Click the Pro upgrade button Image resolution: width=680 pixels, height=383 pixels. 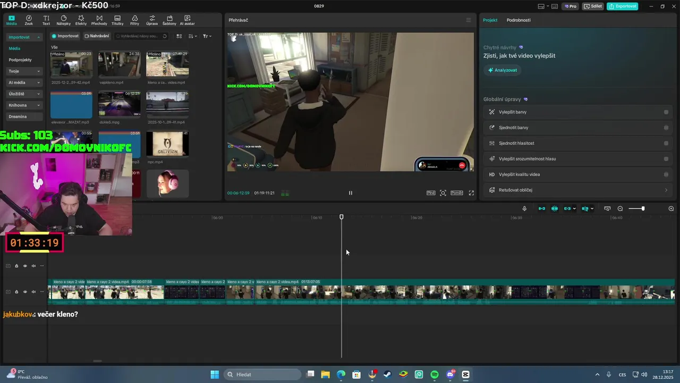pyautogui.click(x=571, y=6)
